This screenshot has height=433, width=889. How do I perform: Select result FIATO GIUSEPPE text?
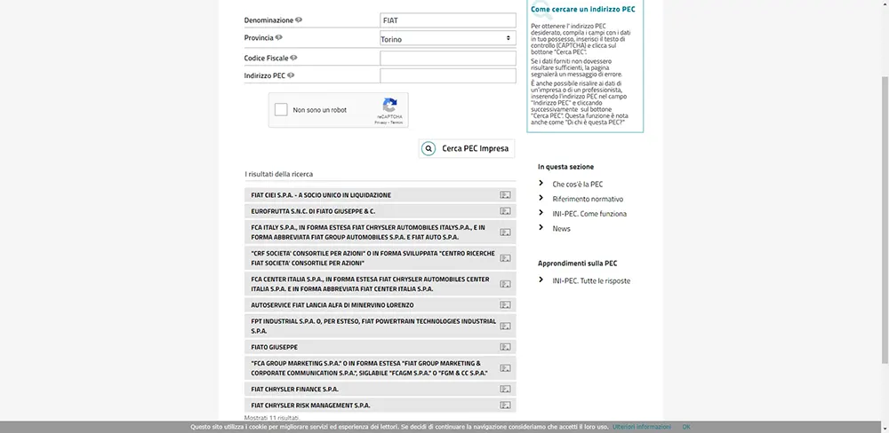pyautogui.click(x=275, y=347)
